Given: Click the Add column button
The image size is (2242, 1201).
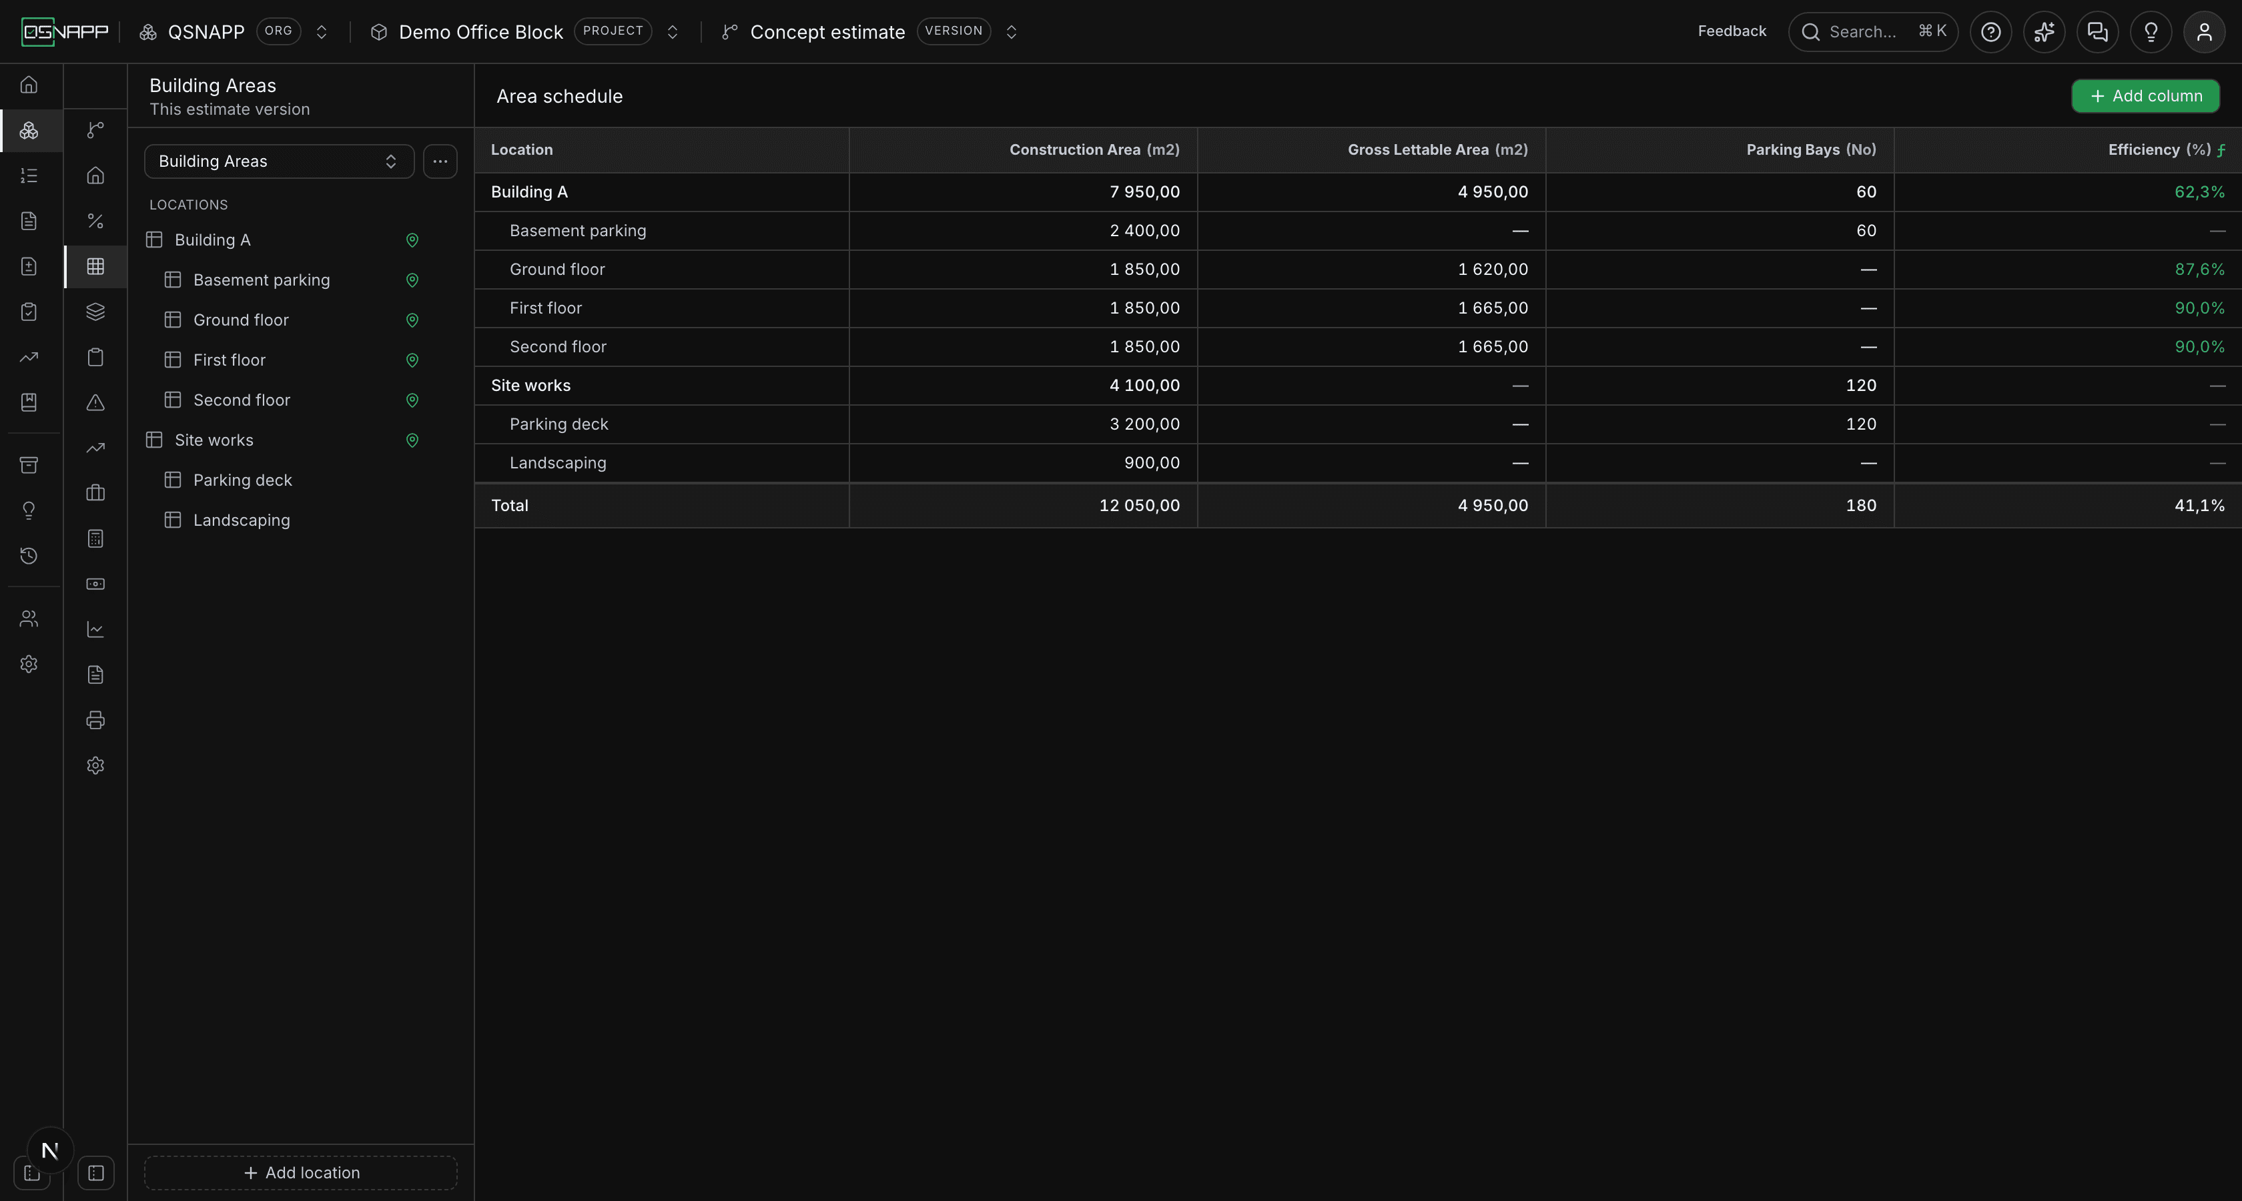Looking at the screenshot, I should [x=2145, y=95].
